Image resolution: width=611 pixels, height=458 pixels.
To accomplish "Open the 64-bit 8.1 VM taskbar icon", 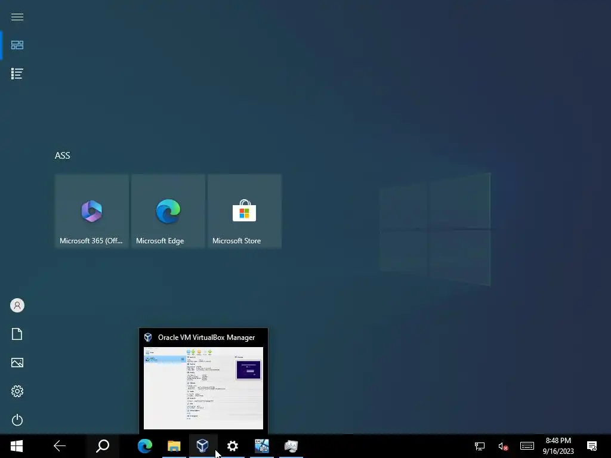I will [x=262, y=446].
